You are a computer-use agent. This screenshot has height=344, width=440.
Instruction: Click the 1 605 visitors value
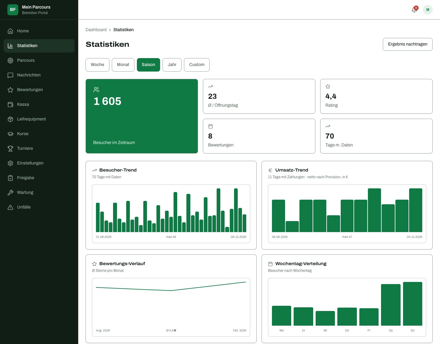click(108, 101)
